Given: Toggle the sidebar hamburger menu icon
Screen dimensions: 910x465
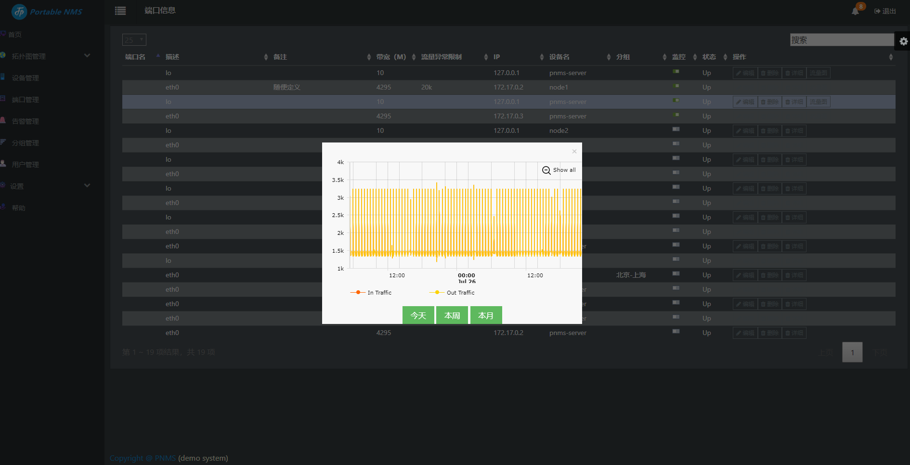Looking at the screenshot, I should pyautogui.click(x=120, y=11).
